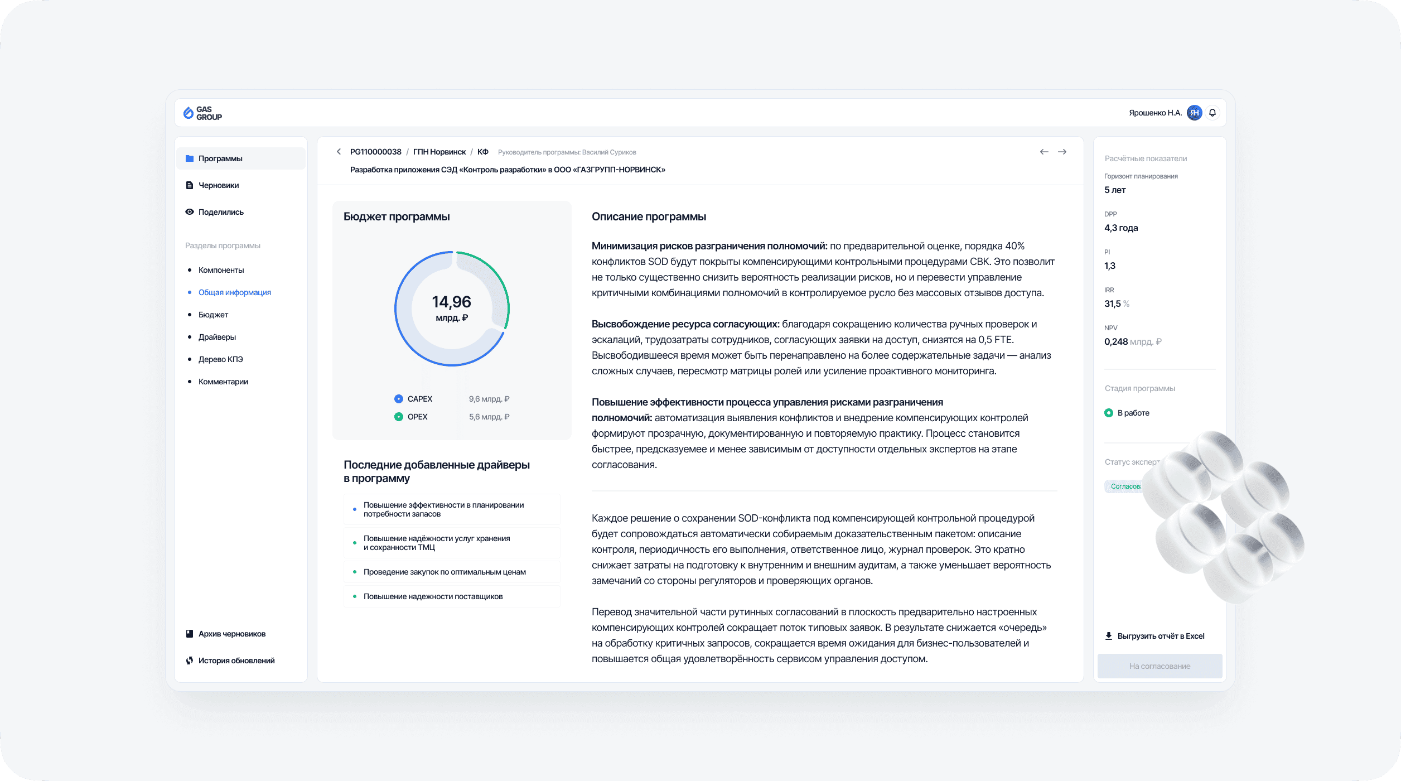Click the Бюджет программы heading
The image size is (1401, 781).
(x=397, y=216)
